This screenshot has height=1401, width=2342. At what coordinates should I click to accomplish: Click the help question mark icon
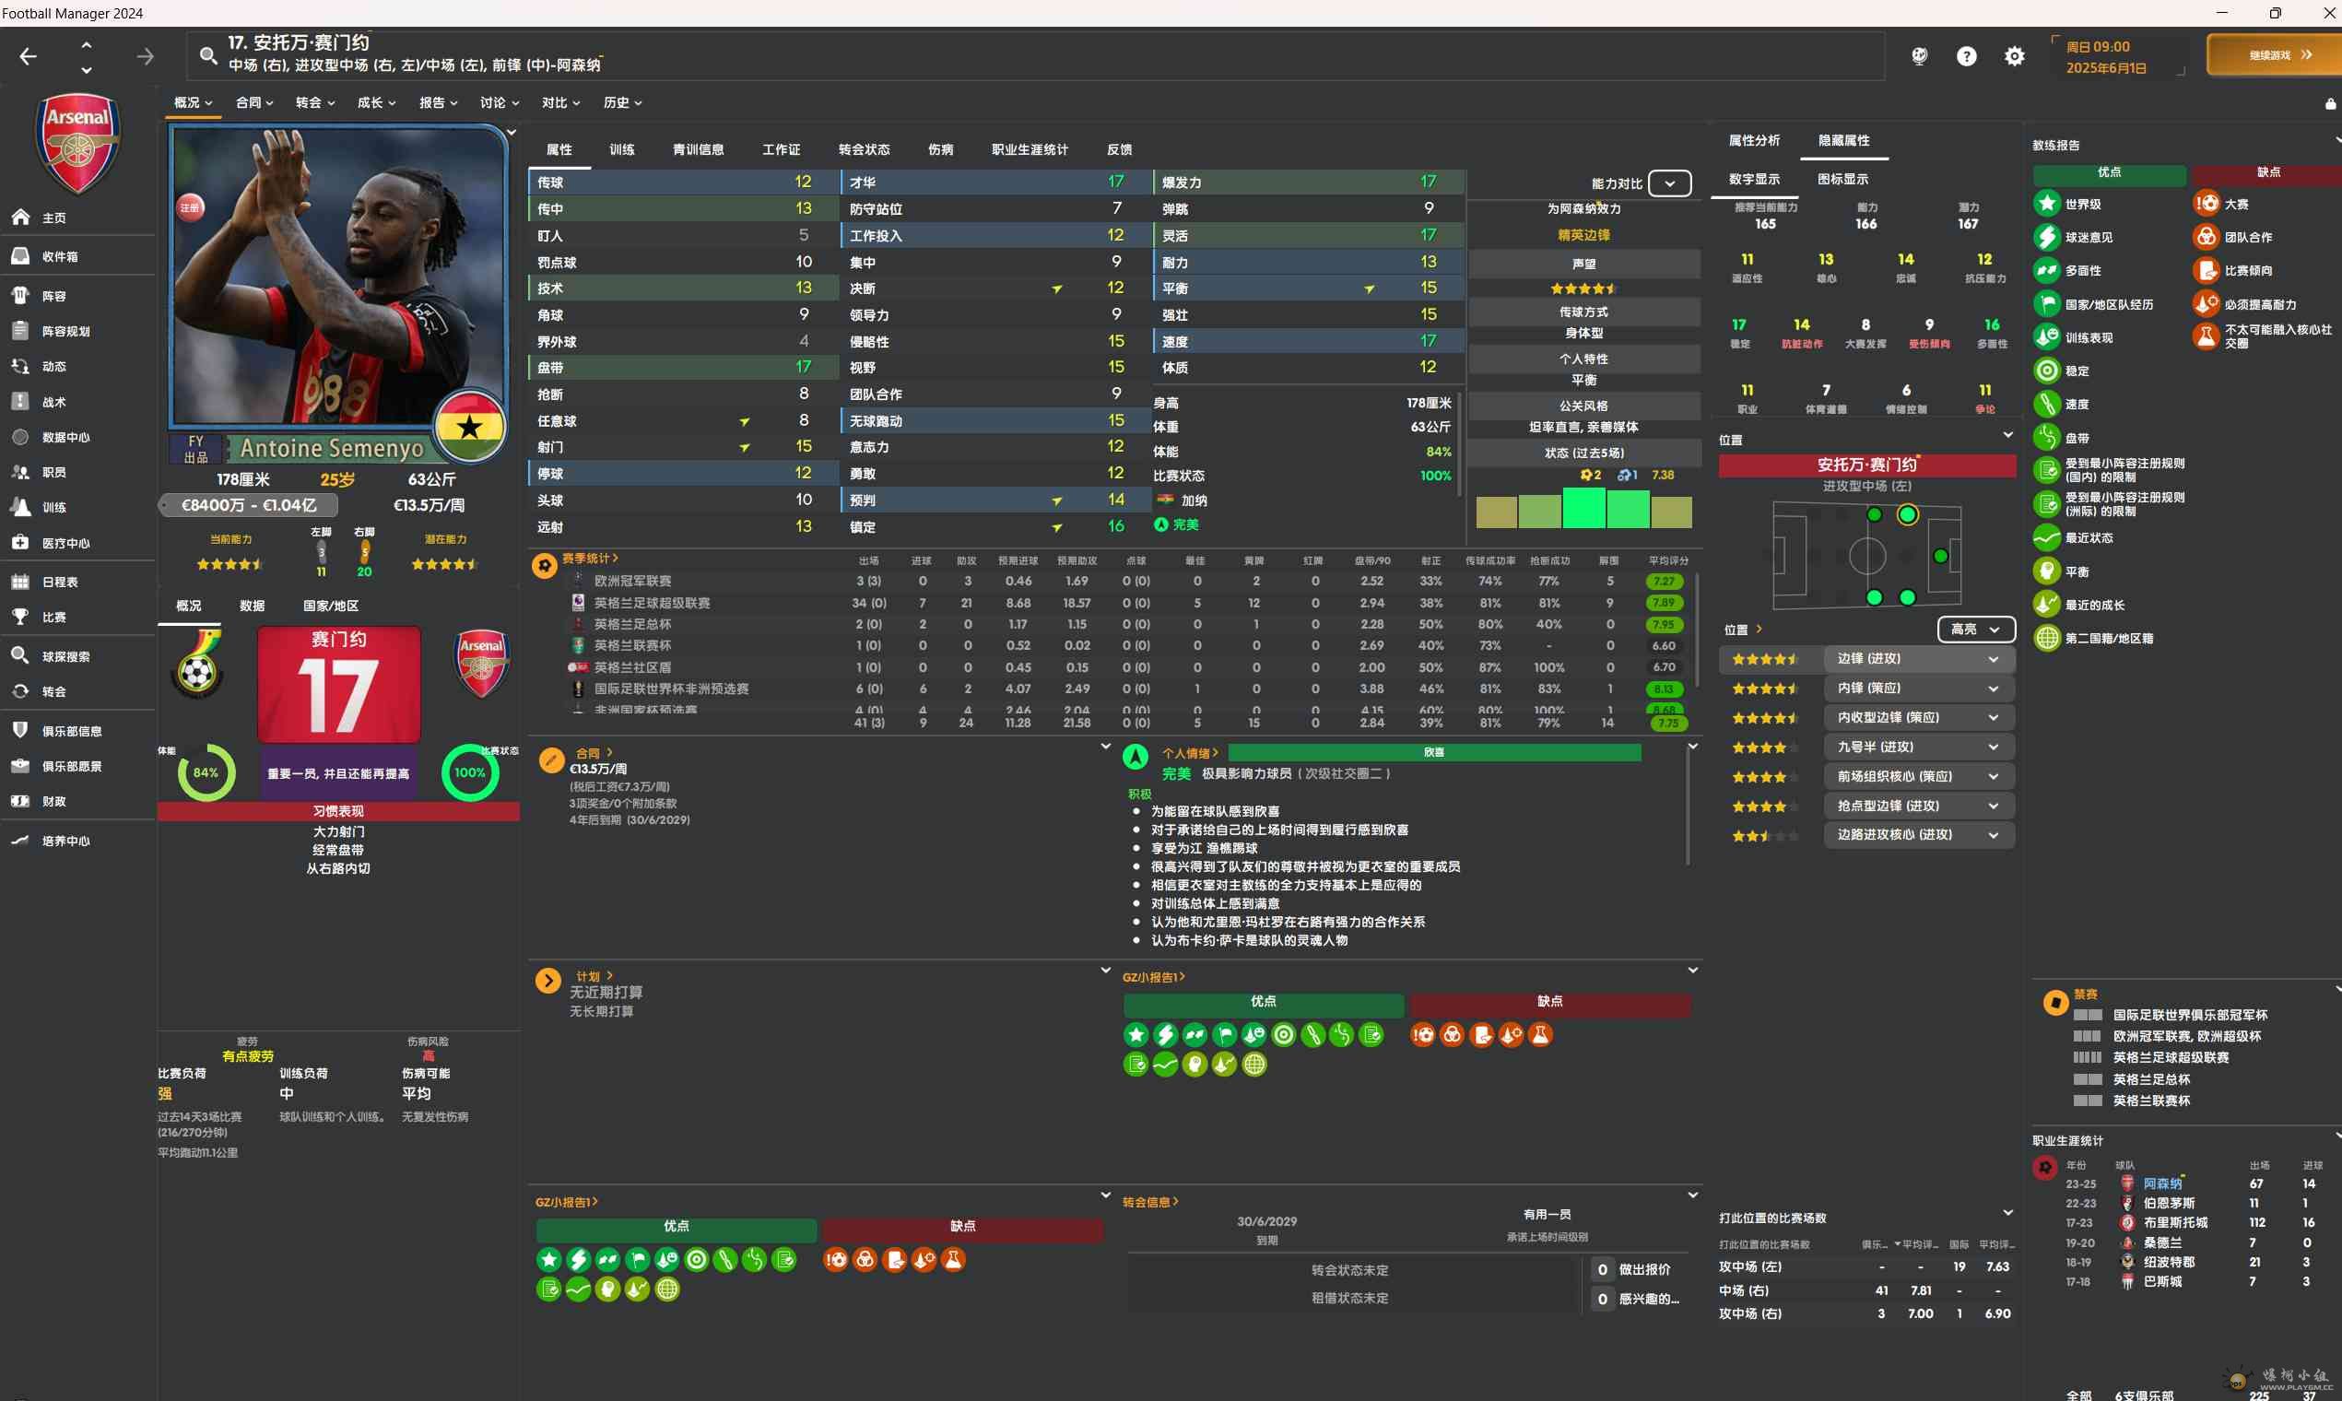(1965, 56)
